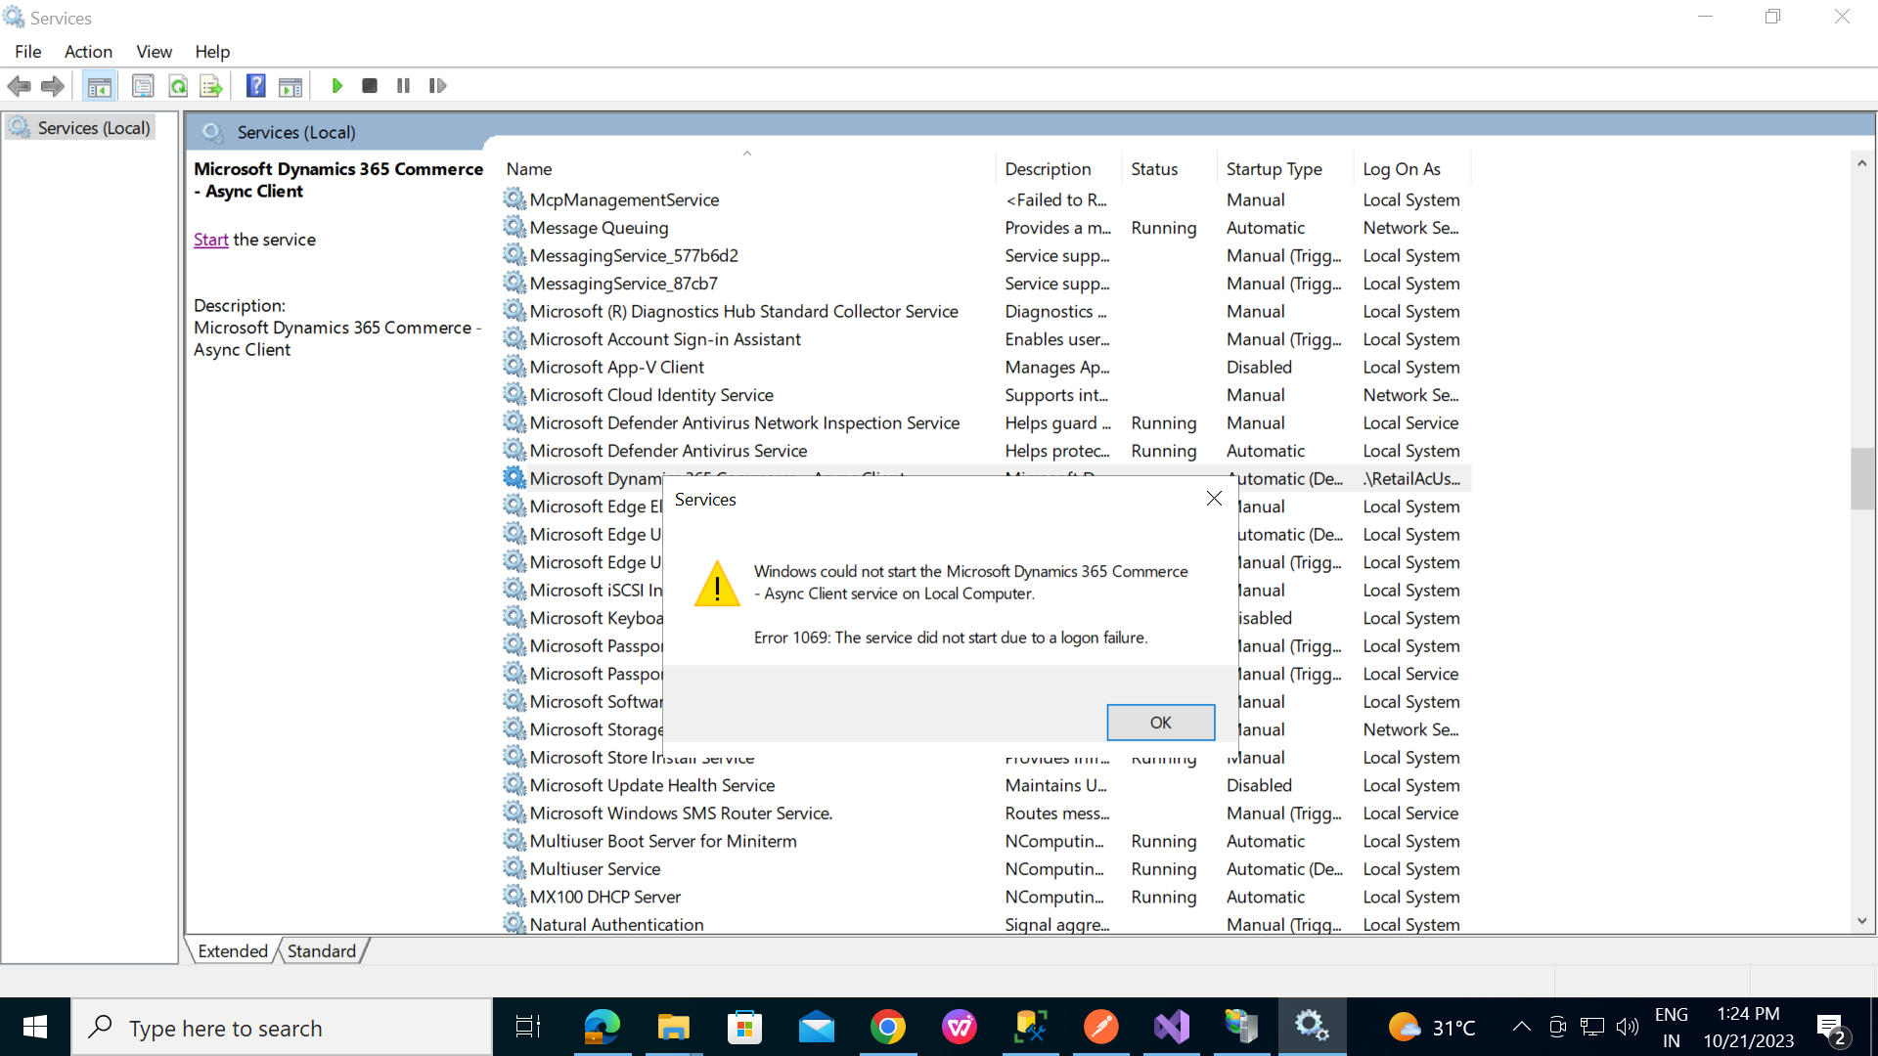Click OK in the error dialog
This screenshot has height=1056, width=1878.
point(1161,723)
